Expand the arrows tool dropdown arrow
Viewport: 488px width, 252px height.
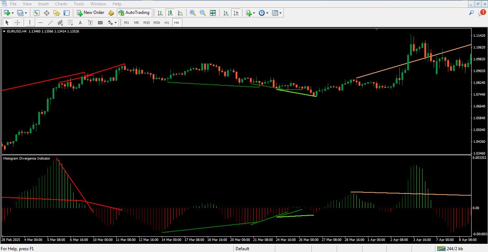coord(116,22)
